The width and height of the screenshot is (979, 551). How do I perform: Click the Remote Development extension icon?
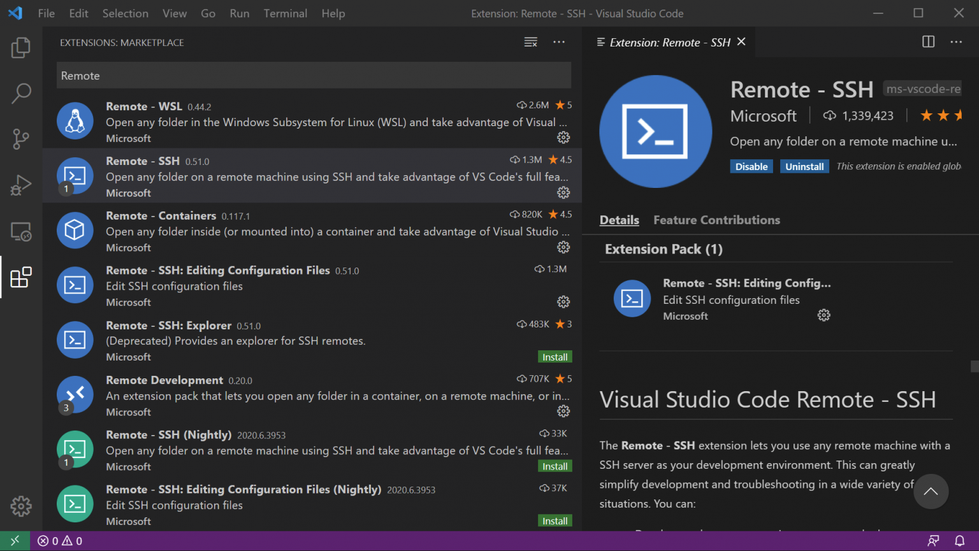pyautogui.click(x=75, y=395)
